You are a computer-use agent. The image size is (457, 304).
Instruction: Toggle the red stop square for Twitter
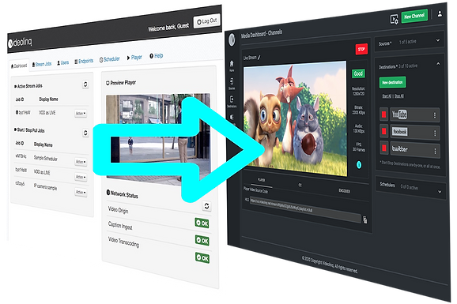[383, 148]
